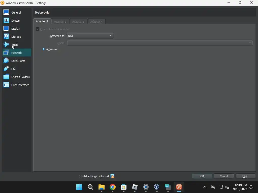Switch to the Adapter 1 tab
The height and width of the screenshot is (193, 258).
tap(42, 22)
